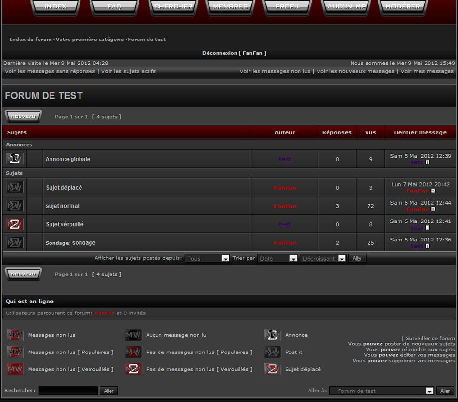Open the FAQ navigation tab
458x402 pixels.
(x=114, y=7)
